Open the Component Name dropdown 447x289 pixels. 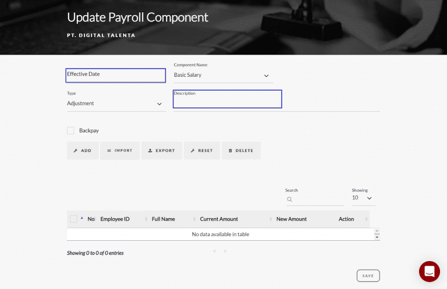223,76
